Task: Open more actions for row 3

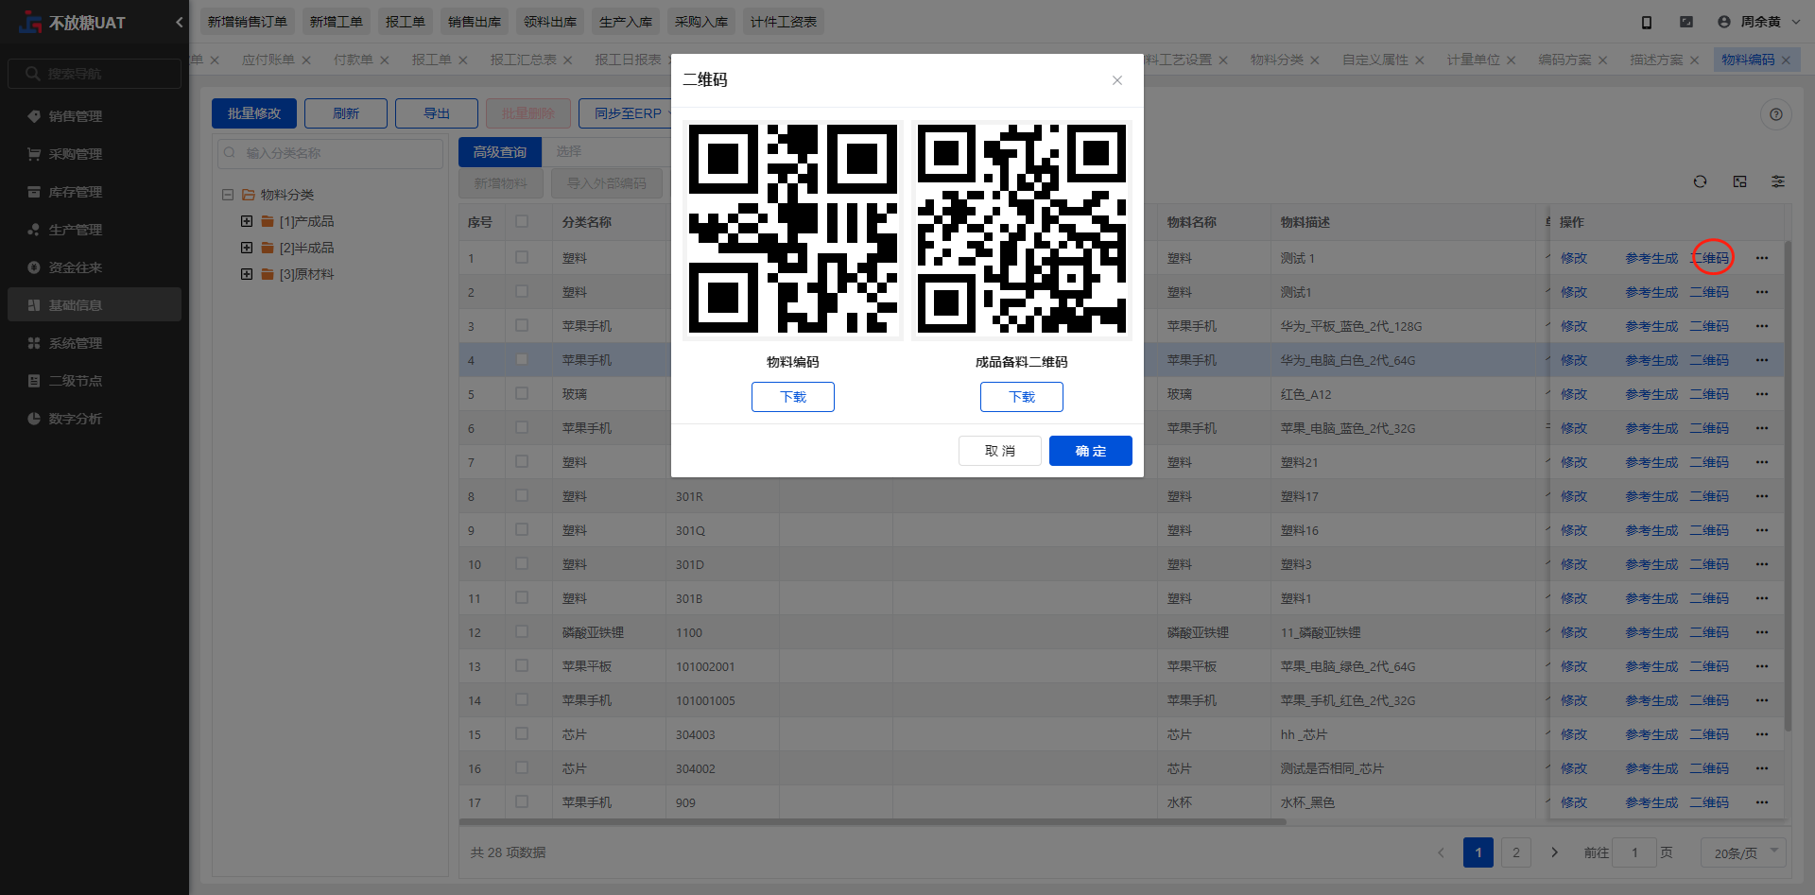Action: (x=1762, y=326)
